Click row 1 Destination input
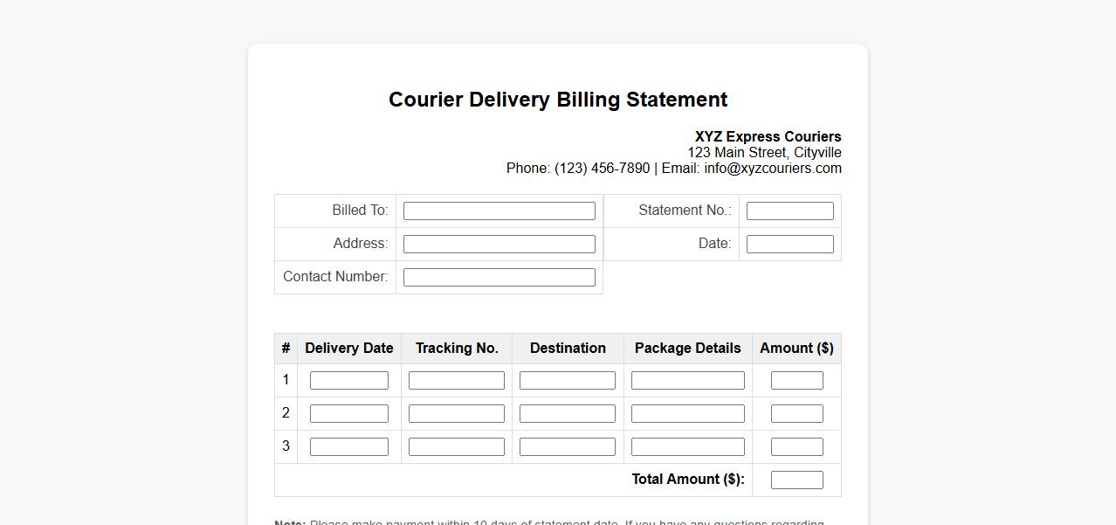Screen dimensions: 1116x525 pyautogui.click(x=567, y=380)
